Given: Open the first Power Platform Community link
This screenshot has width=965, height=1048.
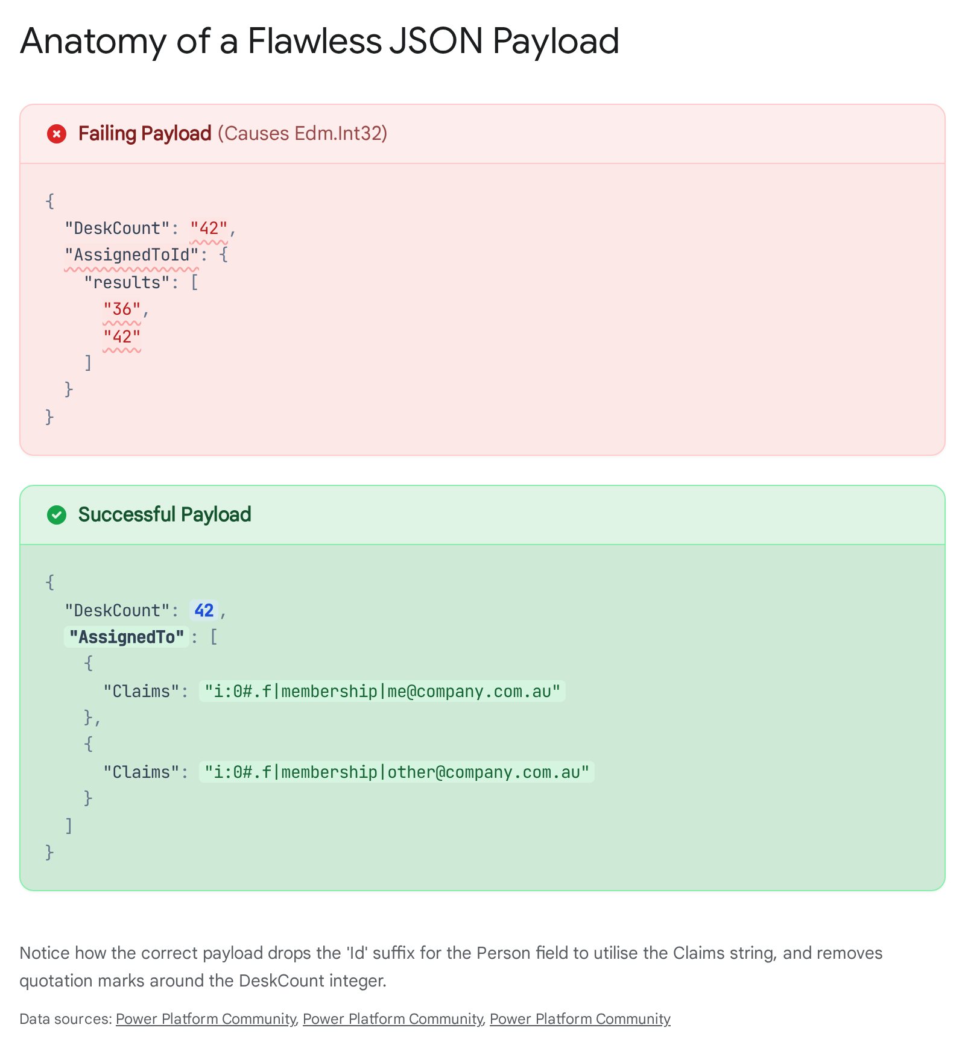Looking at the screenshot, I should pos(206,1019).
